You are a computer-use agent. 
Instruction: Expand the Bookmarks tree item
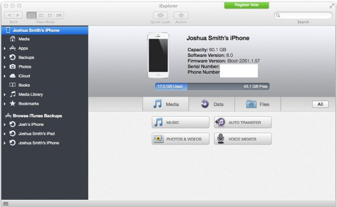[4, 104]
